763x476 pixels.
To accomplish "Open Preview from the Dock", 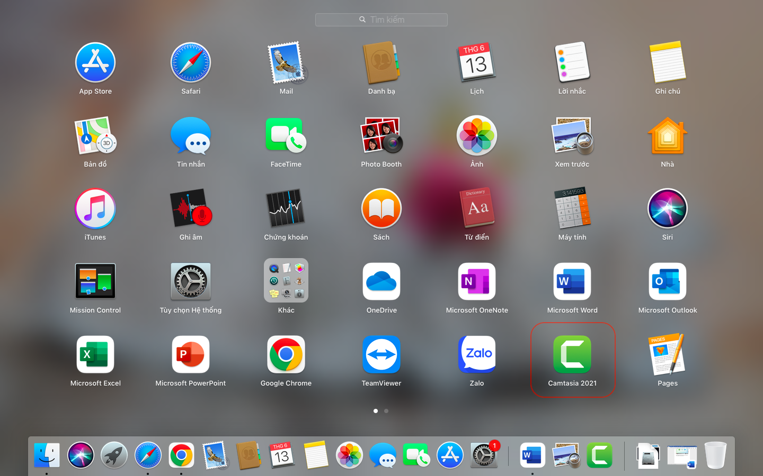I will (x=566, y=455).
